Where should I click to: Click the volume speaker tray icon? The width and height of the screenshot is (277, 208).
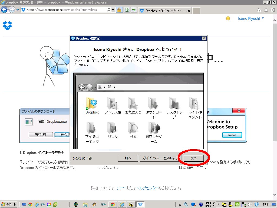coord(250,205)
